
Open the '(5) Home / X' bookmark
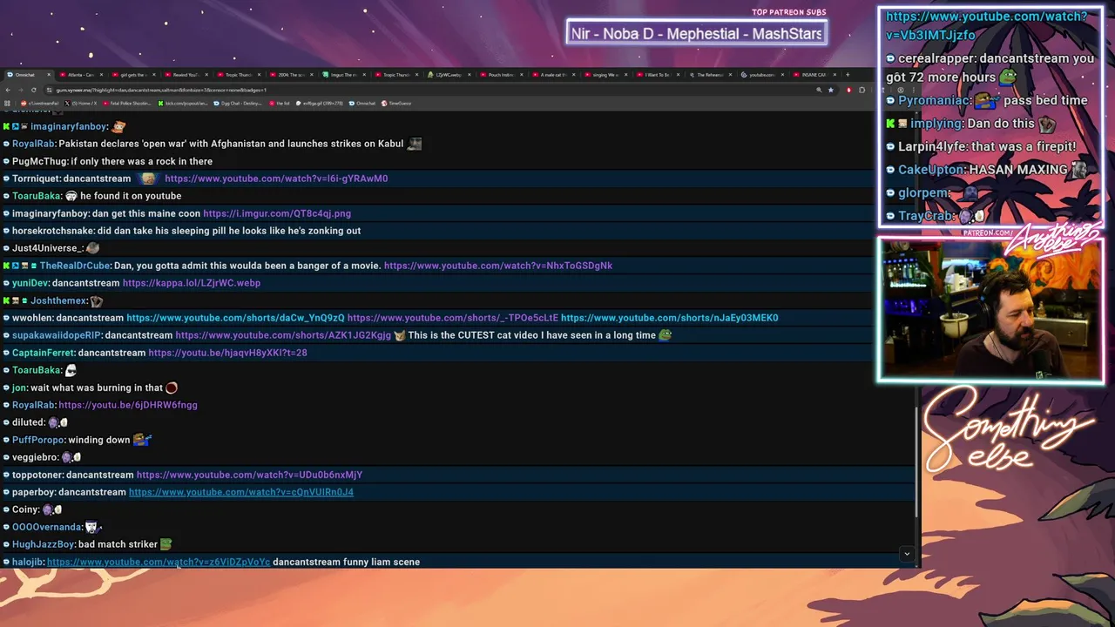pos(81,103)
